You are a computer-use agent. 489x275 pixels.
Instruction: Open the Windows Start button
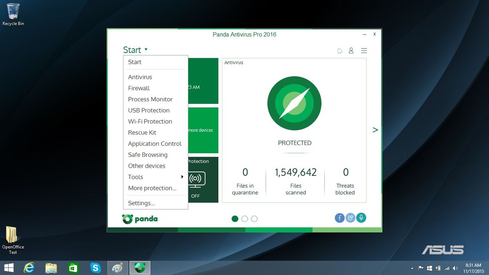(9, 268)
